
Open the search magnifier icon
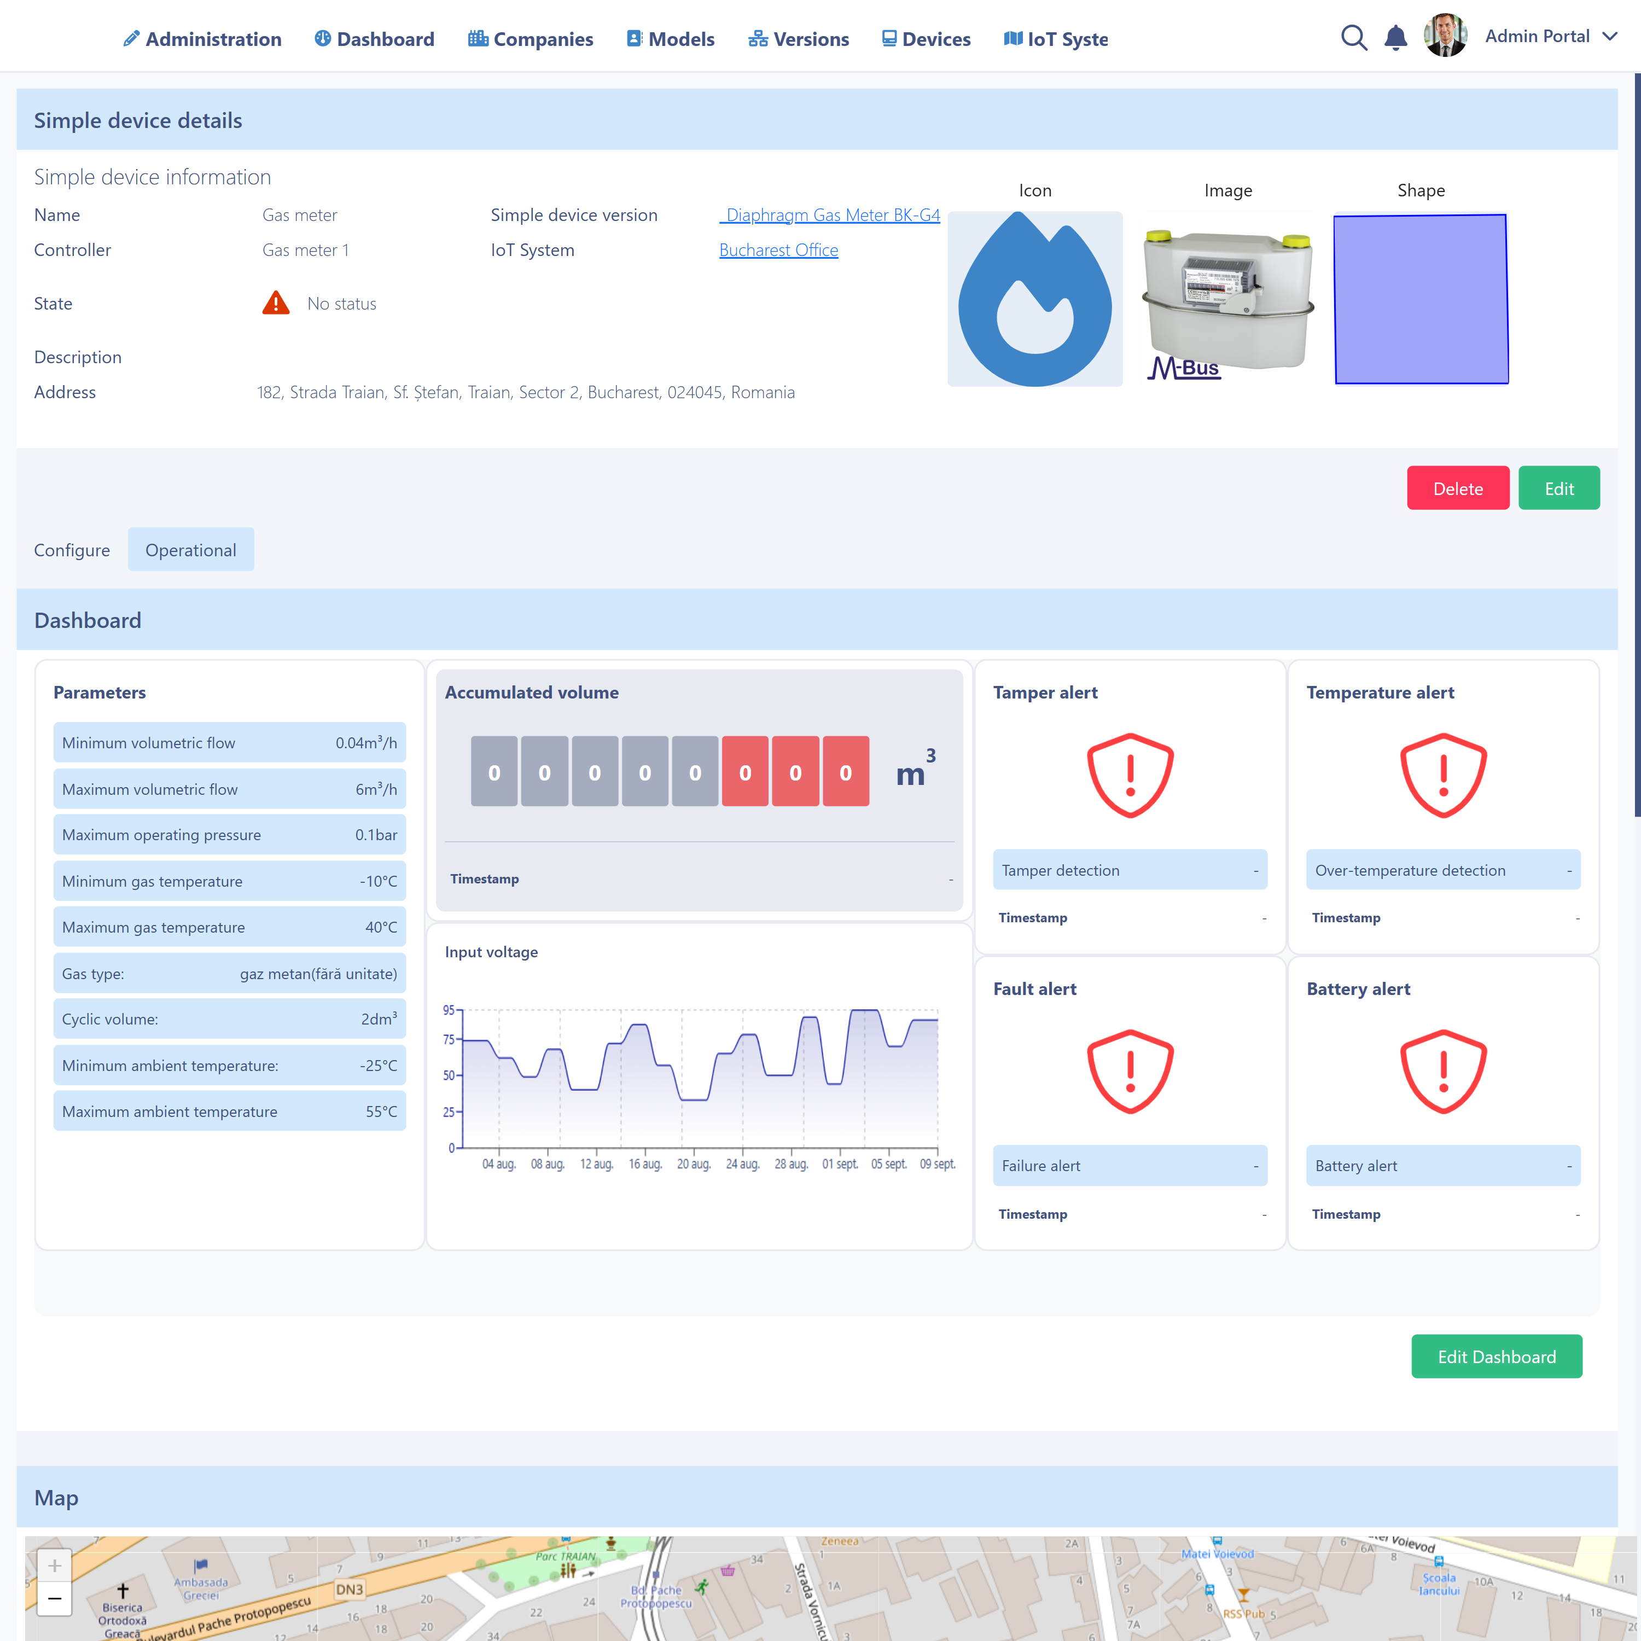coord(1353,37)
